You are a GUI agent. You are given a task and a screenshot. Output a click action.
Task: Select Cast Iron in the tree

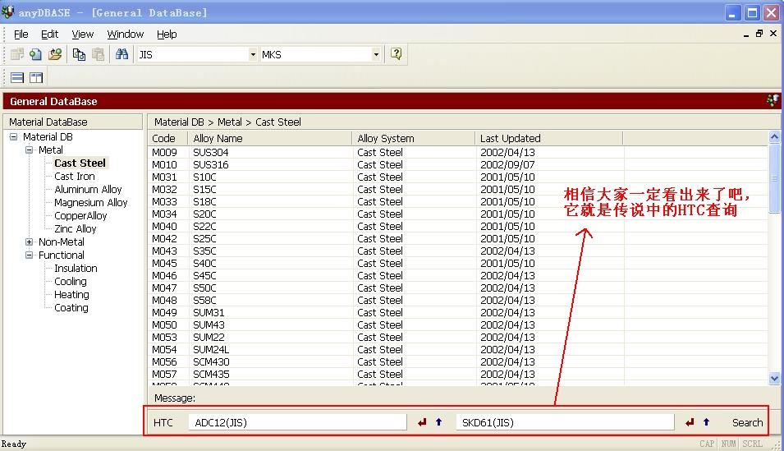pos(75,176)
